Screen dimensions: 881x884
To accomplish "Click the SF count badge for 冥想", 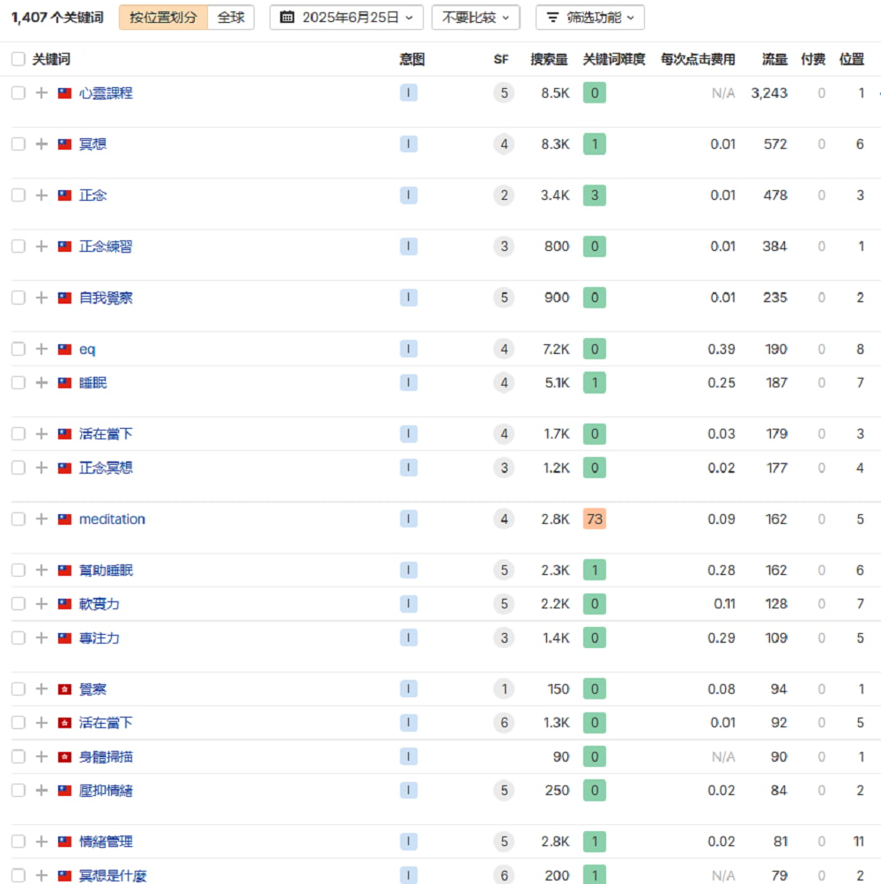I will (x=504, y=144).
